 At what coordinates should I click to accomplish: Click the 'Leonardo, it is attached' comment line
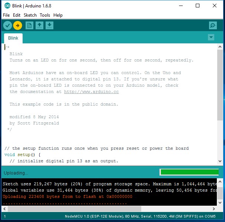coord(94,79)
